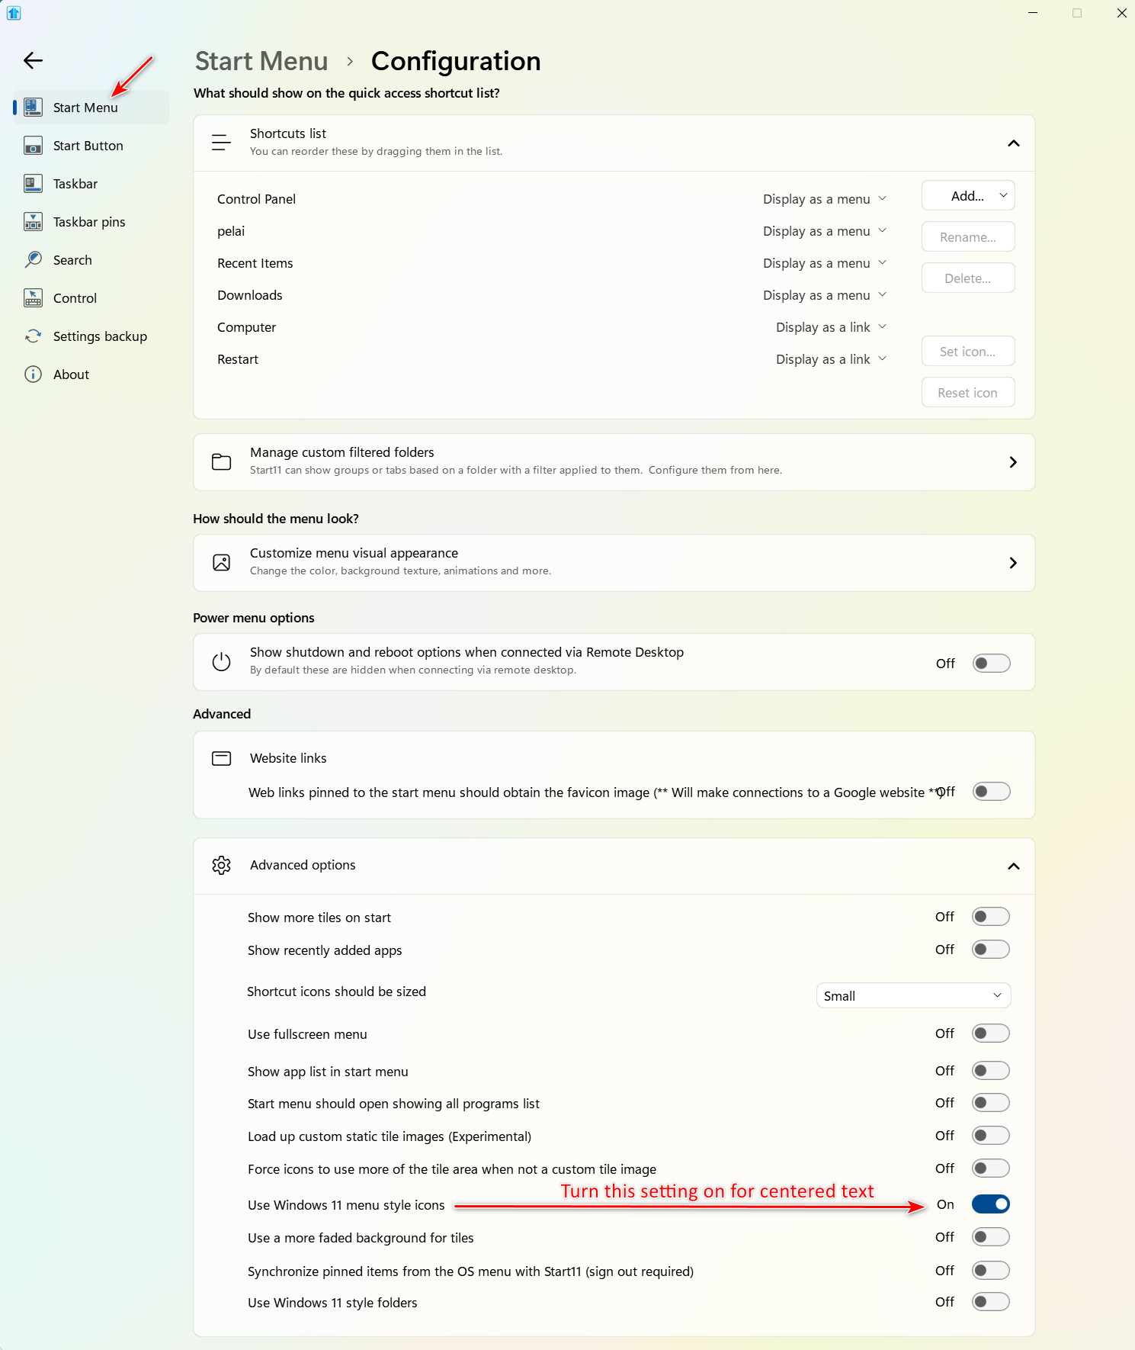Viewport: 1135px width, 1350px height.
Task: Open the About page
Action: pyautogui.click(x=91, y=374)
